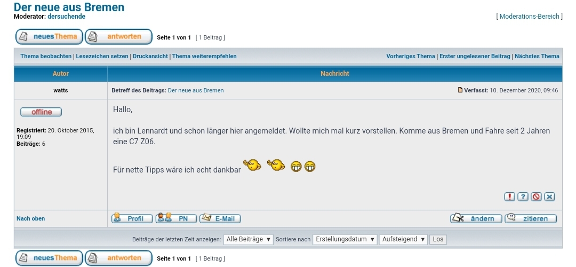
Task: Open the Aufsteigend order dropdown
Action: coord(403,239)
